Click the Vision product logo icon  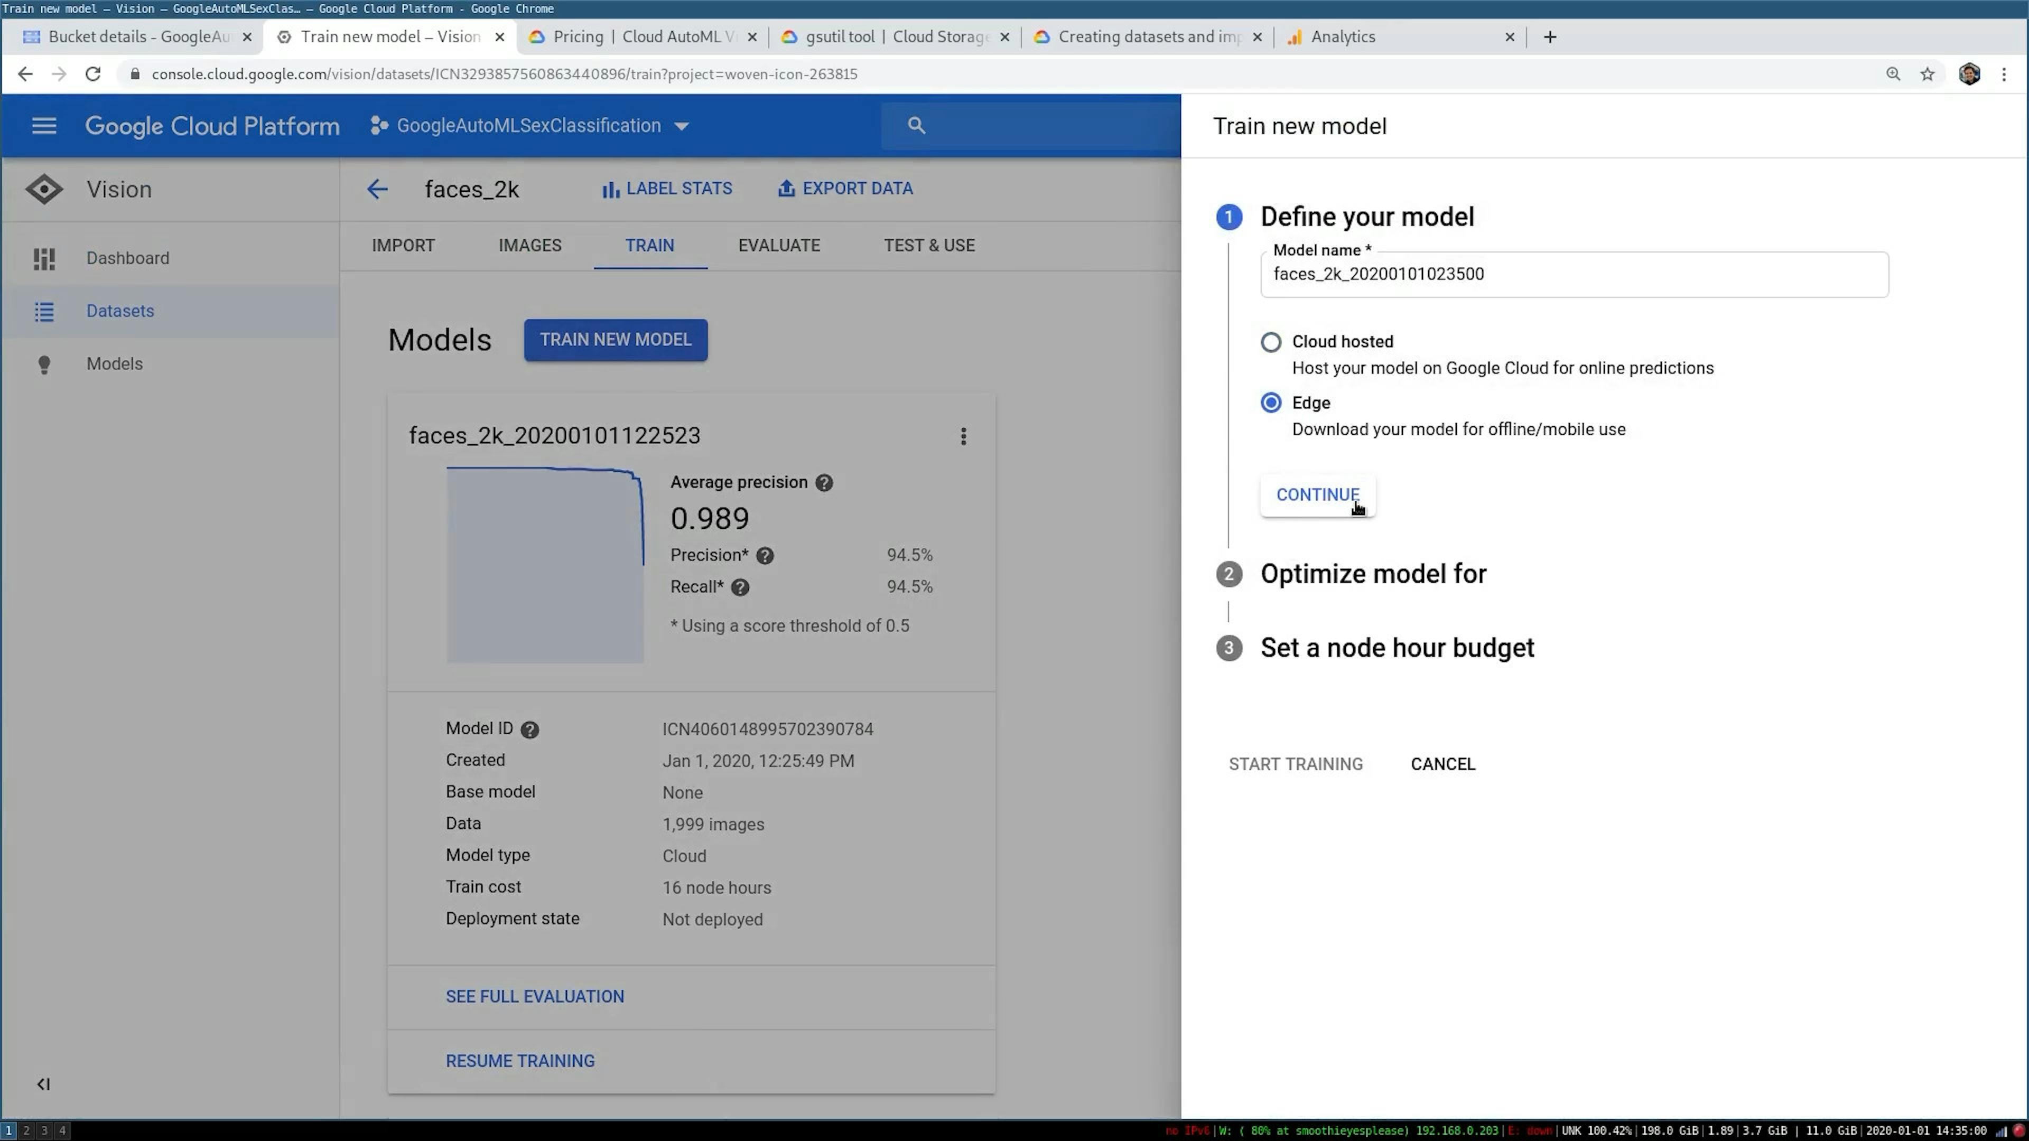point(44,189)
